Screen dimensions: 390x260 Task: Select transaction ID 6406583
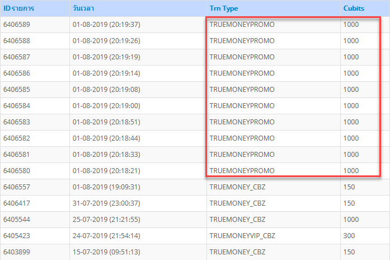pos(17,122)
